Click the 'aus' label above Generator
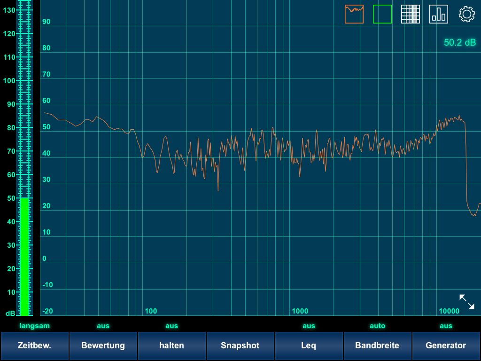Screen dimensions: 481x361 point(446,326)
